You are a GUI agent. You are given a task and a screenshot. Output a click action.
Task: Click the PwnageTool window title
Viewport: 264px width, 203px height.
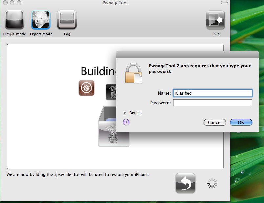point(115,3)
